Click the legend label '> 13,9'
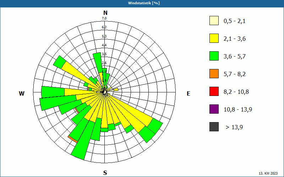284x177 pixels. point(234,127)
